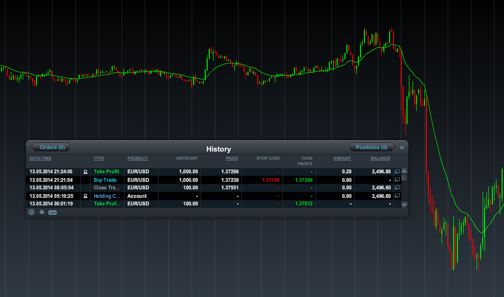Export history via CSV icon
This screenshot has height=297, width=504.
coord(53,212)
